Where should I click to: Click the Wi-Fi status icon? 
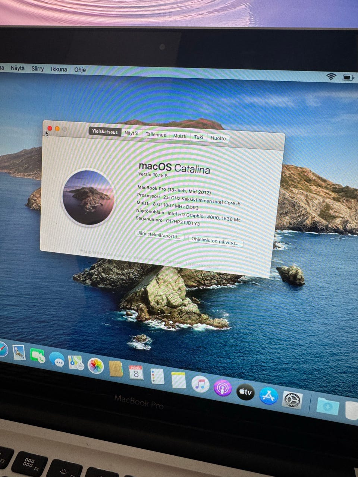pyautogui.click(x=331, y=77)
